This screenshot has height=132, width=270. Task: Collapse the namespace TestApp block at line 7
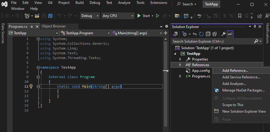coord(38,67)
